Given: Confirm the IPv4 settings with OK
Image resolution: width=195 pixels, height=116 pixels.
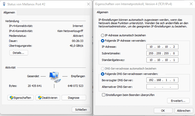Looking at the screenshot, I should (x=163, y=111).
